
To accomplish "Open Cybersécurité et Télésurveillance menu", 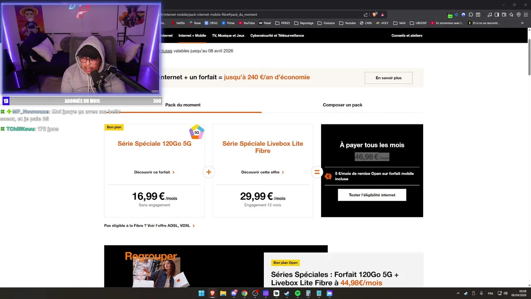I will click(x=277, y=35).
